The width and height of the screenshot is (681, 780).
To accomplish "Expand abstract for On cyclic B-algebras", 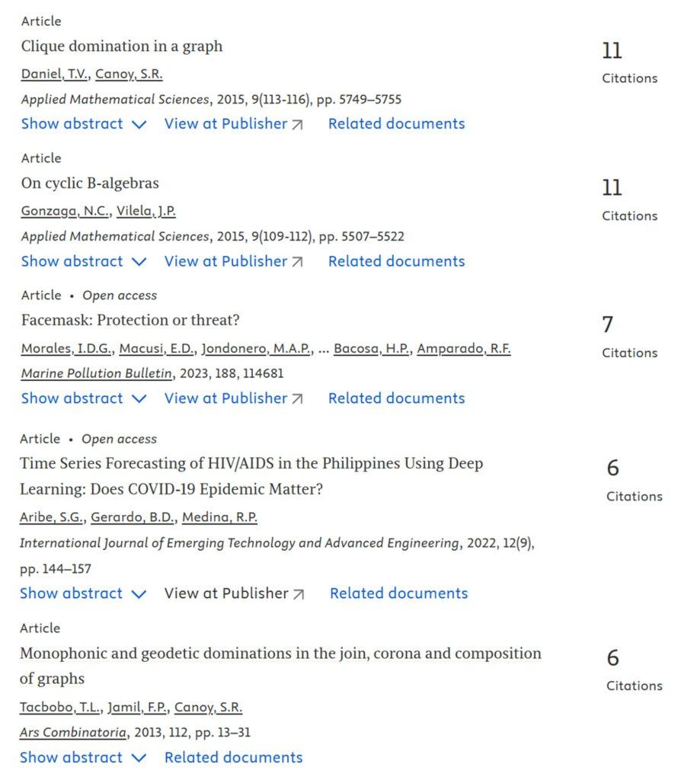I will coord(84,262).
